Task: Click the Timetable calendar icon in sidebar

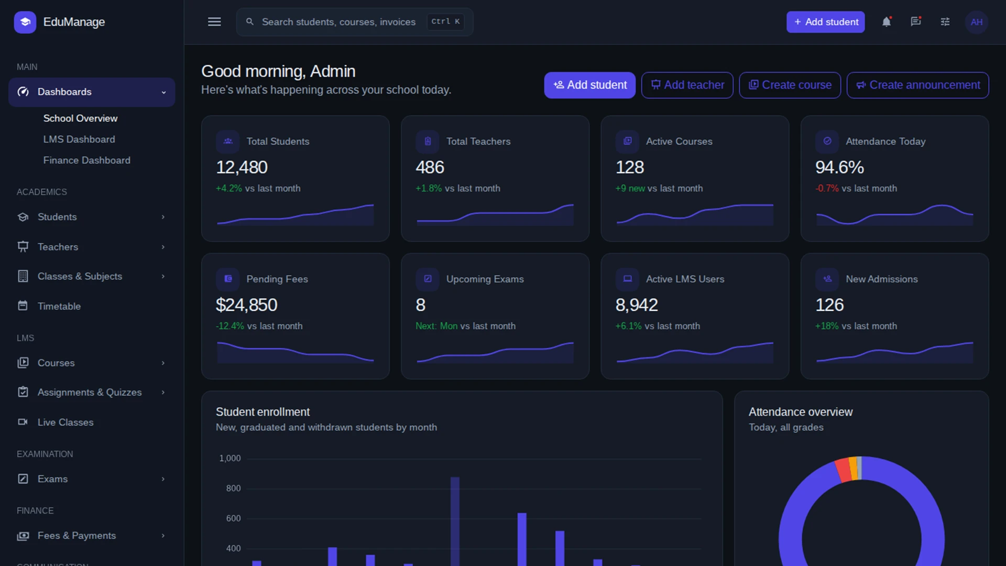Action: tap(23, 306)
